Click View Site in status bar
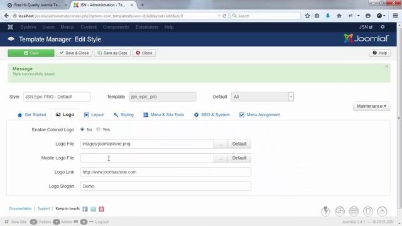This screenshot has height=226, width=402. [16, 222]
